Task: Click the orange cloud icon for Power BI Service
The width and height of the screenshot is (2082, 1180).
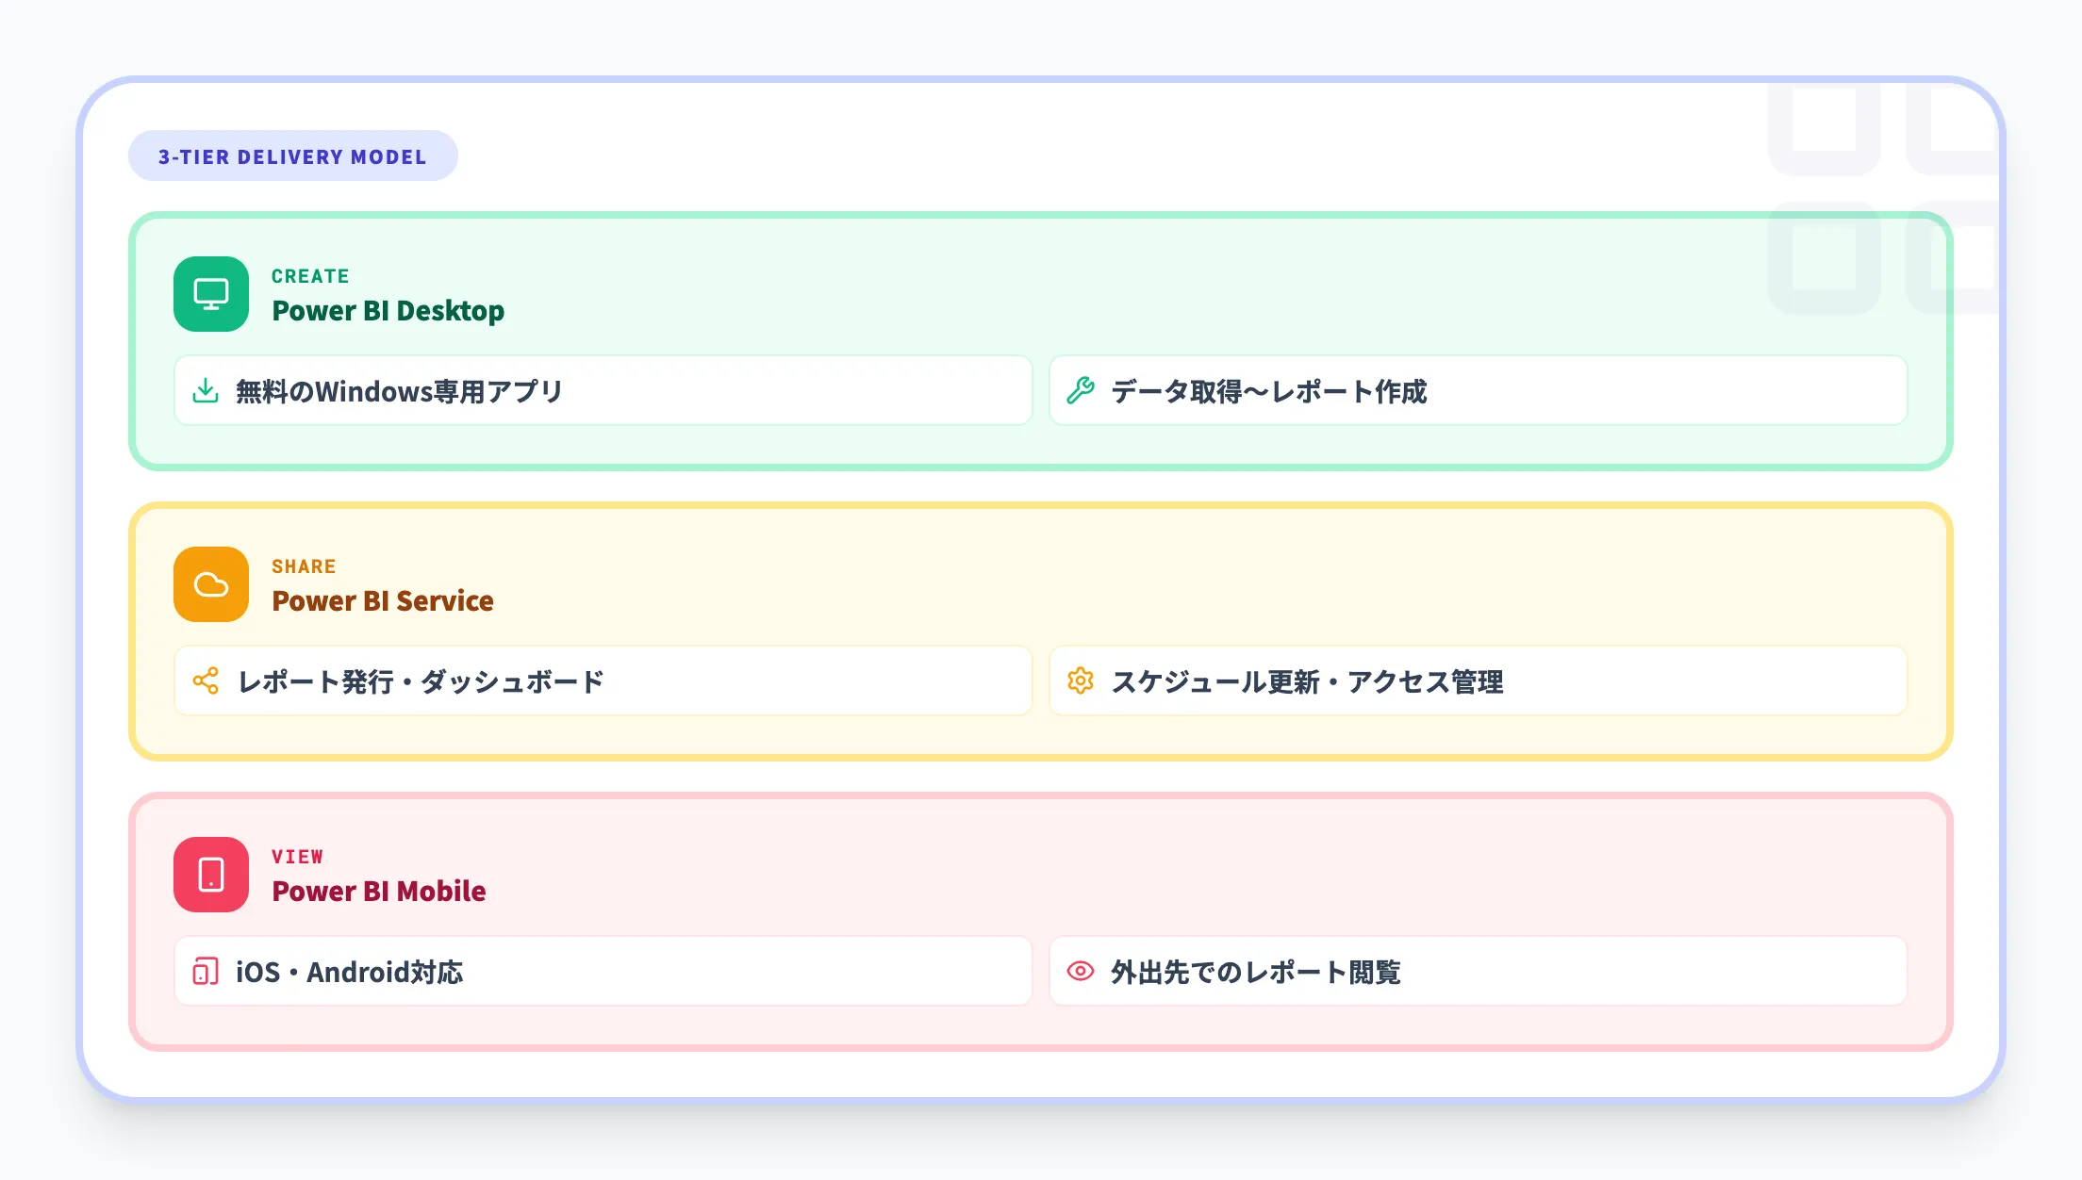Action: pos(211,584)
